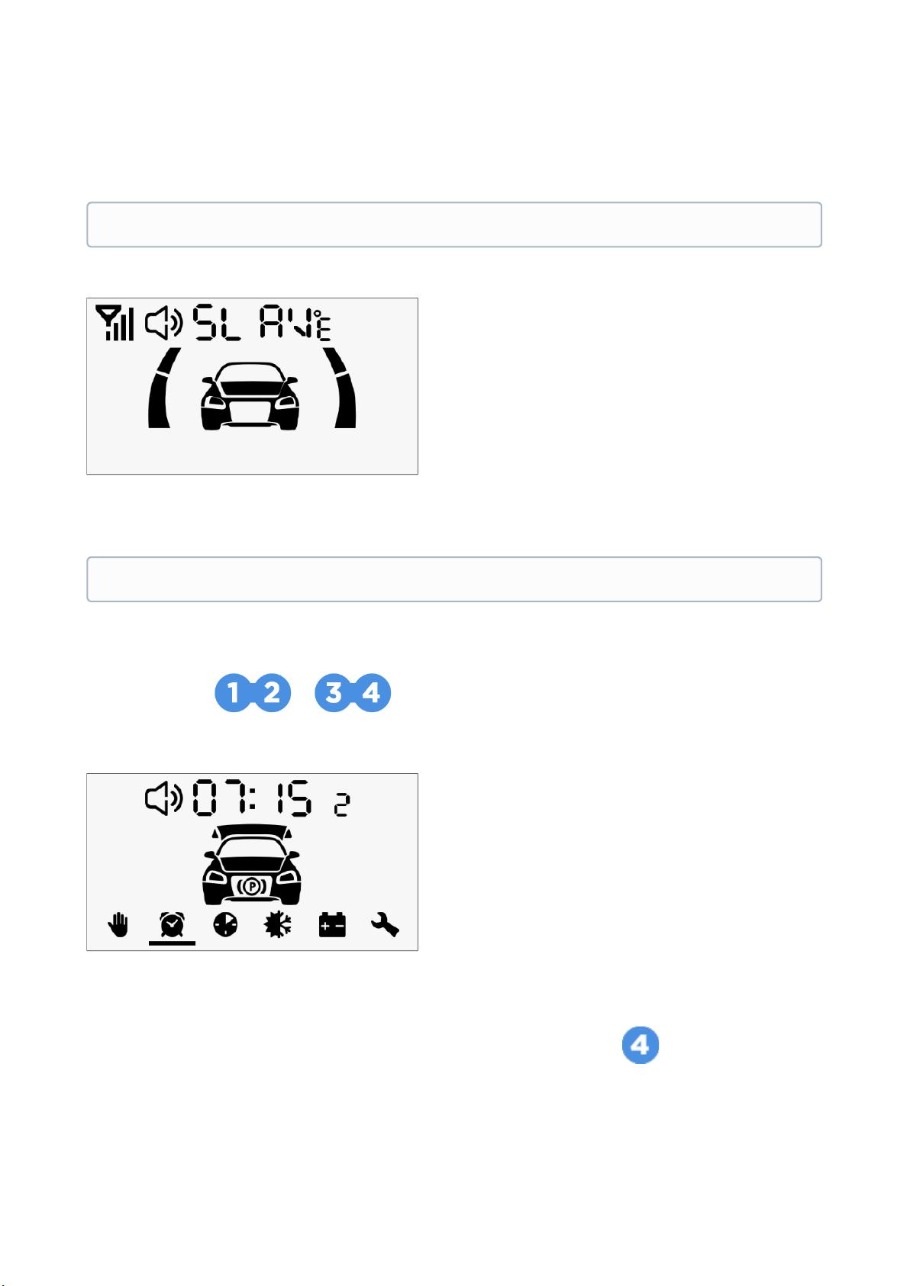
Task: Click the speaker icon next to 07:15
Action: [164, 798]
